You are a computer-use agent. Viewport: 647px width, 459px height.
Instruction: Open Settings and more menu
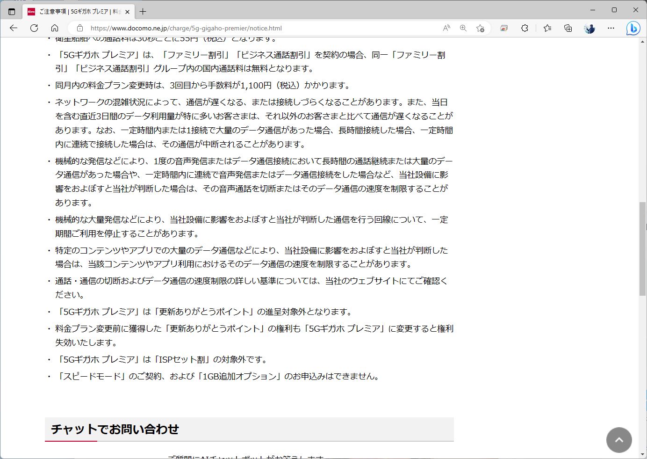[x=611, y=28]
